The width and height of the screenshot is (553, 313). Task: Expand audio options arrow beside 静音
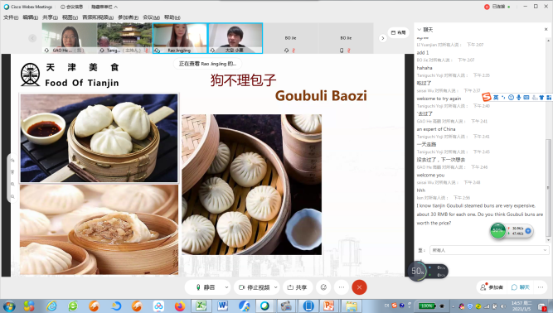[x=226, y=287]
